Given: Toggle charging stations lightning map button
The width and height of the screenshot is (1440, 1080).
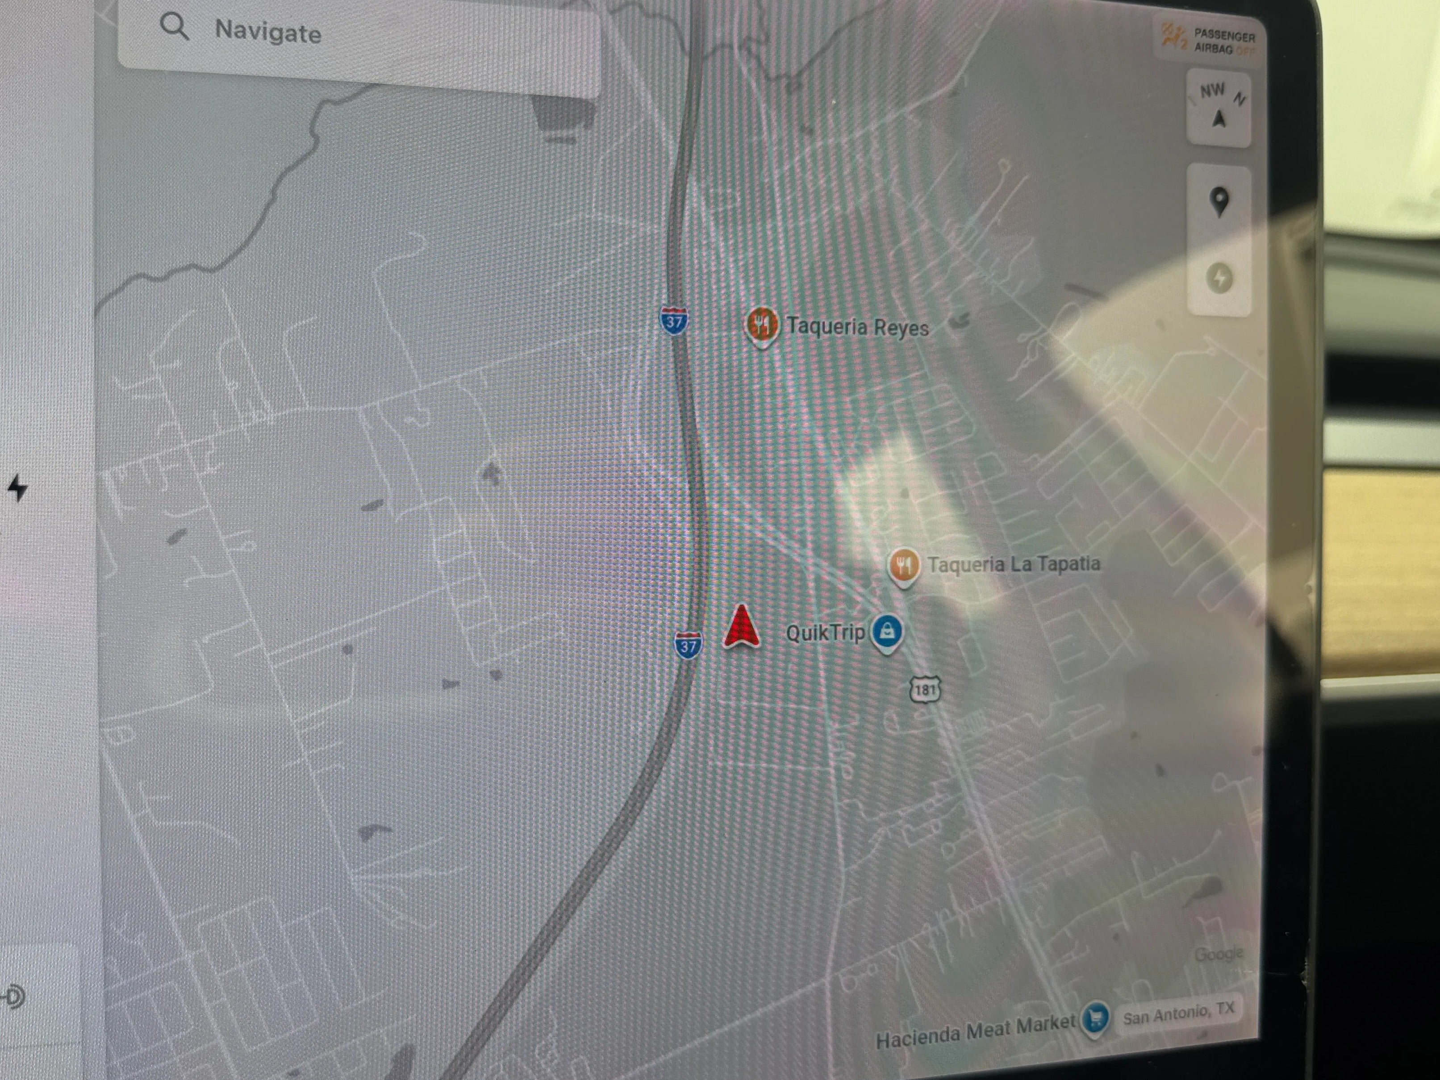Looking at the screenshot, I should (x=1219, y=278).
